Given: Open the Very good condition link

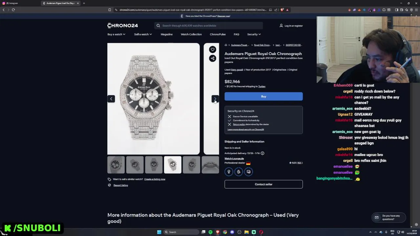Looking at the screenshot, I should click(x=237, y=70).
